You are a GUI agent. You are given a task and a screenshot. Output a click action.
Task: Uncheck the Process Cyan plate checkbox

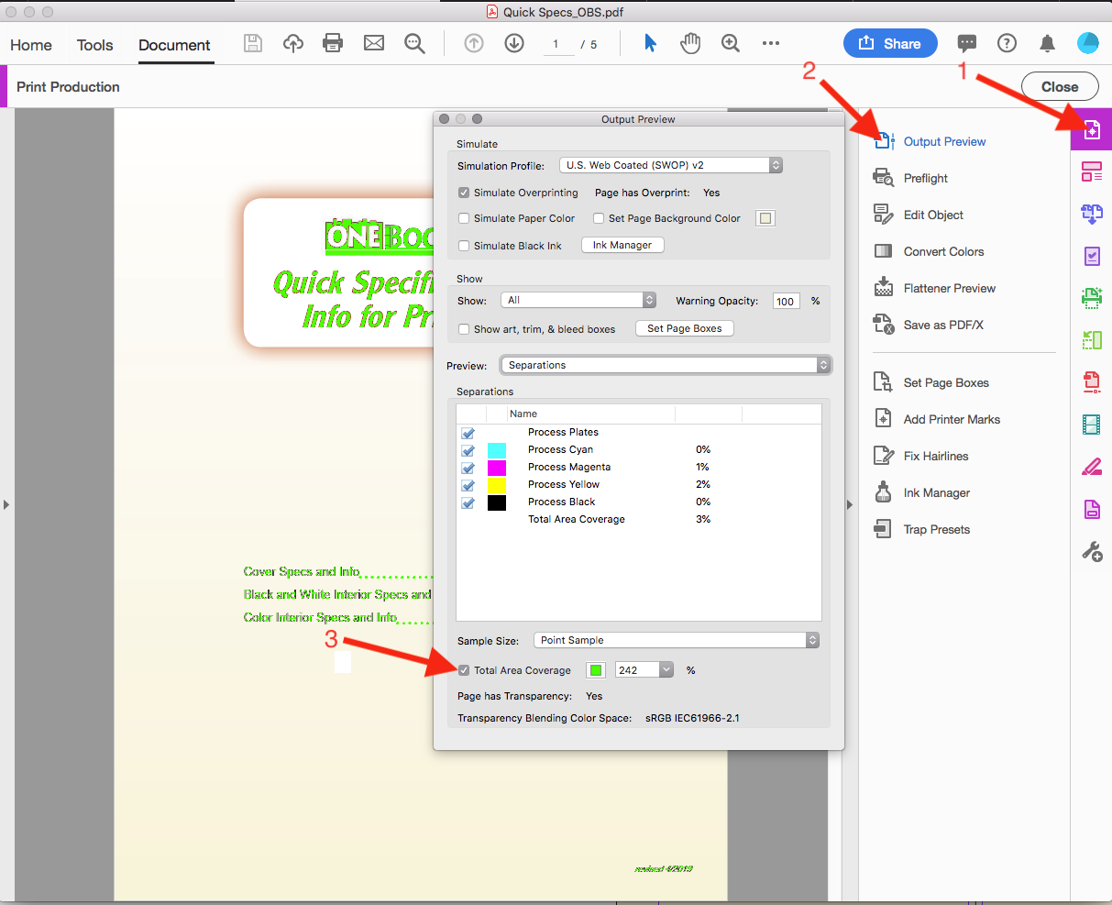point(468,450)
